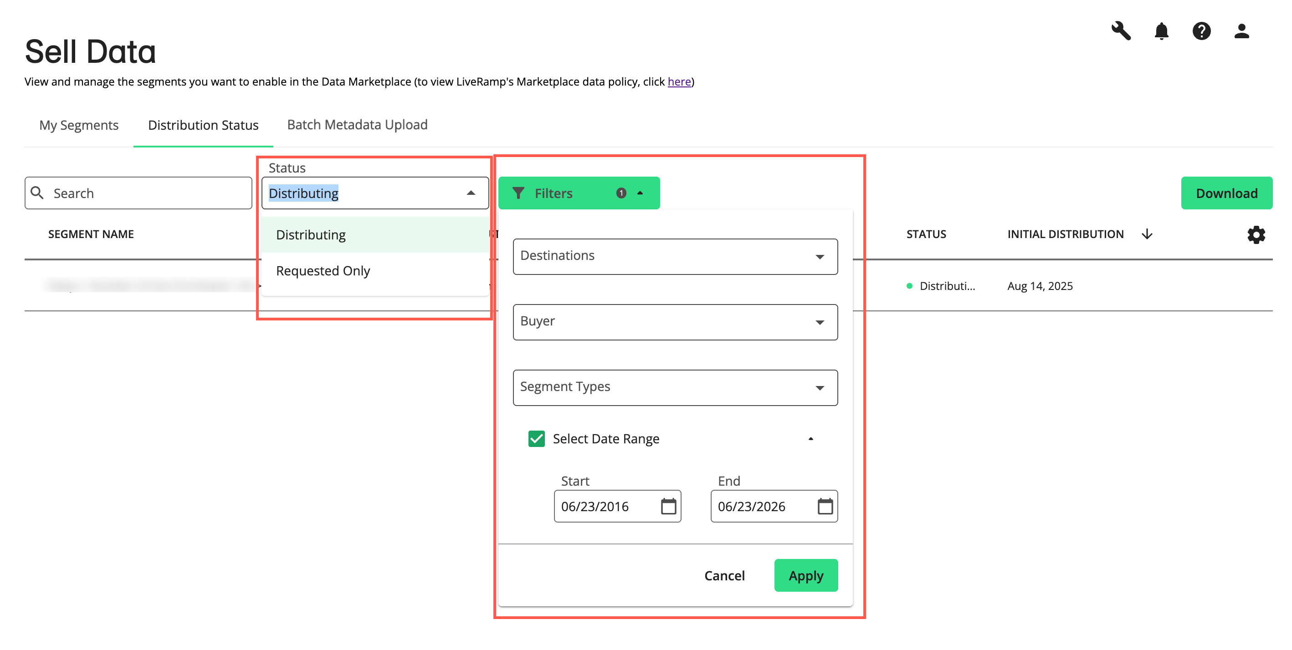Select the Distributing status option
The image size is (1292, 650).
pyautogui.click(x=375, y=234)
